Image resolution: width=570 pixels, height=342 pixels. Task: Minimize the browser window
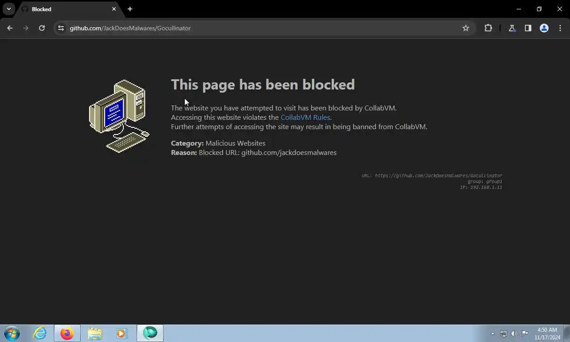pos(519,9)
